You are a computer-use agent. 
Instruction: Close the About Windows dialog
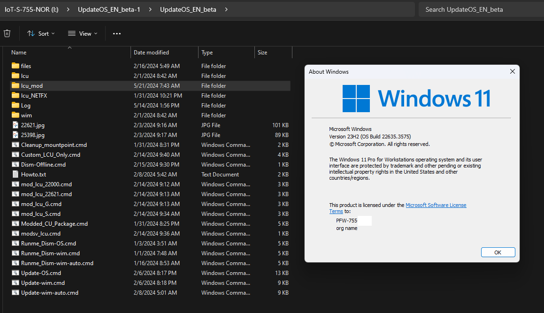tap(513, 71)
